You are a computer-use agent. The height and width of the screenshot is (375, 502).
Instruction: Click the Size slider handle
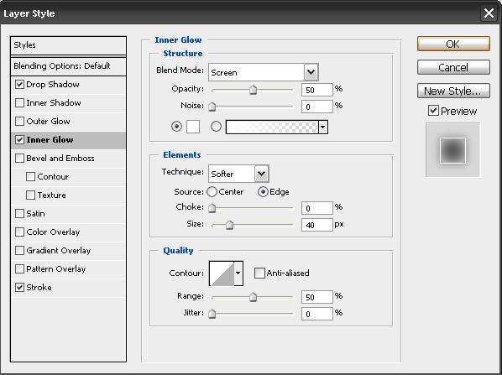(229, 225)
